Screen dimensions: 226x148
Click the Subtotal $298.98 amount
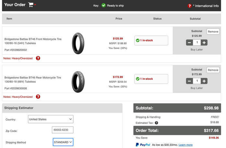[x=211, y=108]
